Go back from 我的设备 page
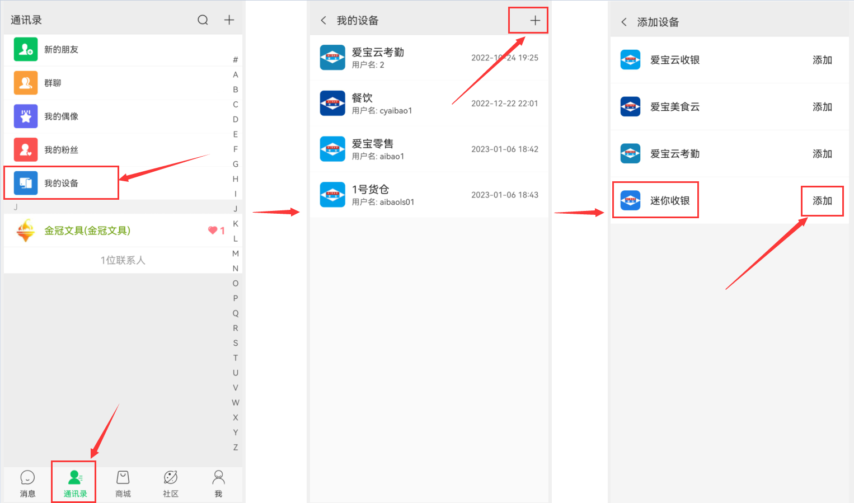The image size is (854, 503). 323,21
